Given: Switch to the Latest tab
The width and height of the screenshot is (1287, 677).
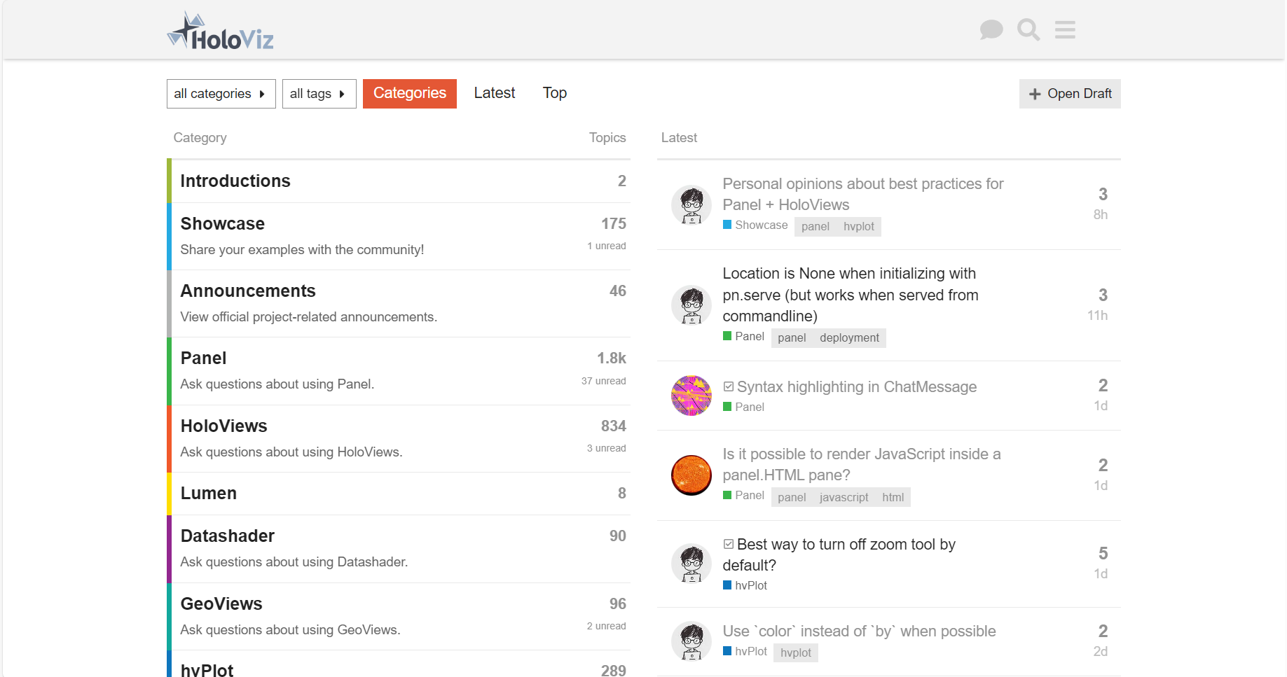Looking at the screenshot, I should [x=494, y=93].
